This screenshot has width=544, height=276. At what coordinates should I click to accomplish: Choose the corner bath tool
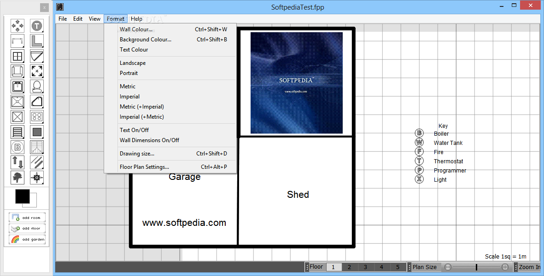click(37, 102)
